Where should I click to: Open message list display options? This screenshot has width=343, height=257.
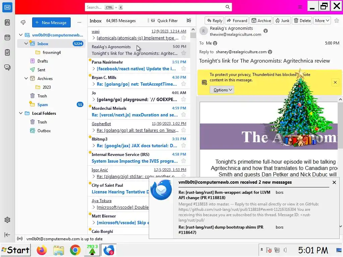[x=189, y=20]
